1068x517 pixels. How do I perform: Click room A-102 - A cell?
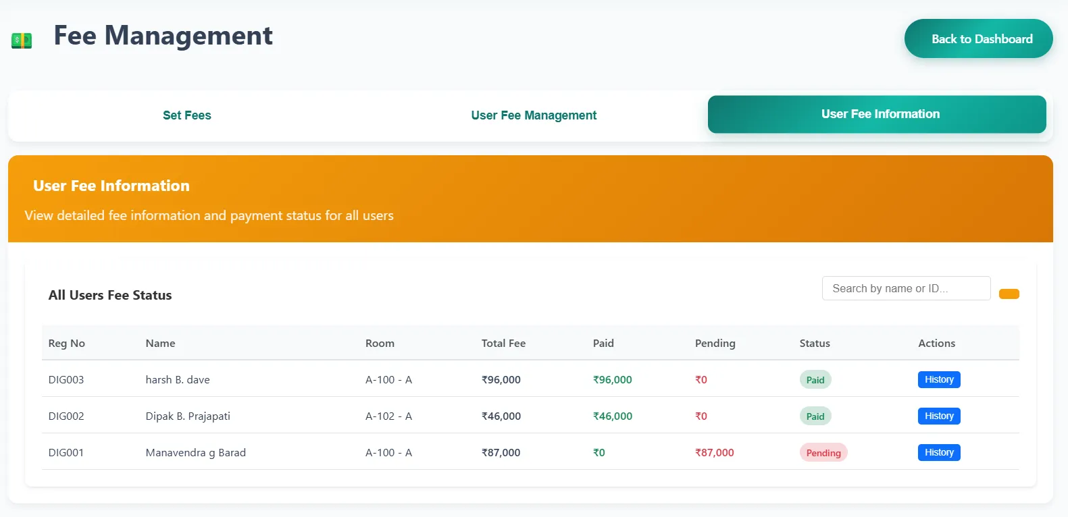coord(388,416)
